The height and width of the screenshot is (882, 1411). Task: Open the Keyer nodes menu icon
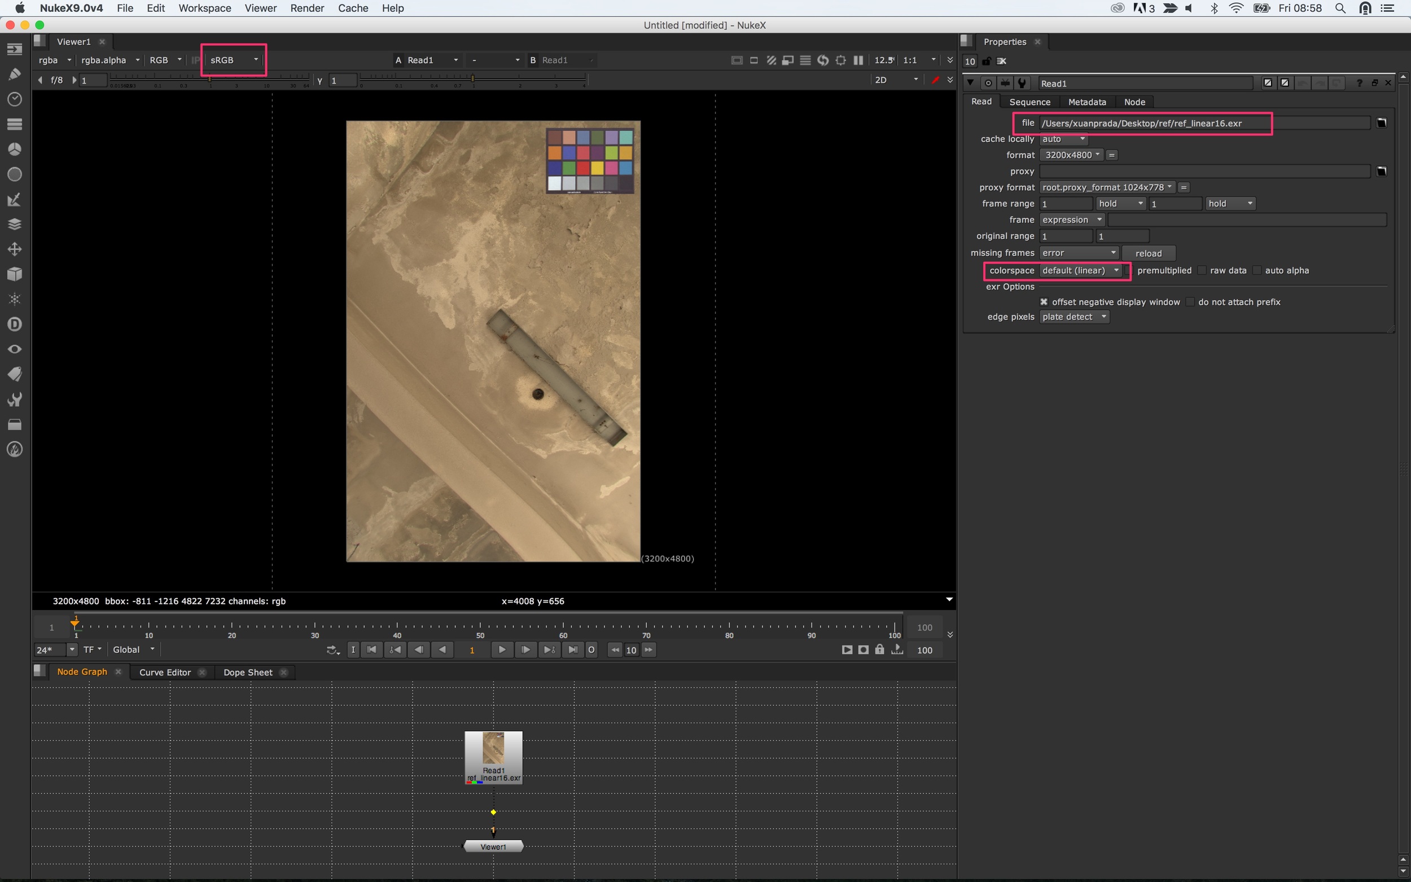point(15,200)
